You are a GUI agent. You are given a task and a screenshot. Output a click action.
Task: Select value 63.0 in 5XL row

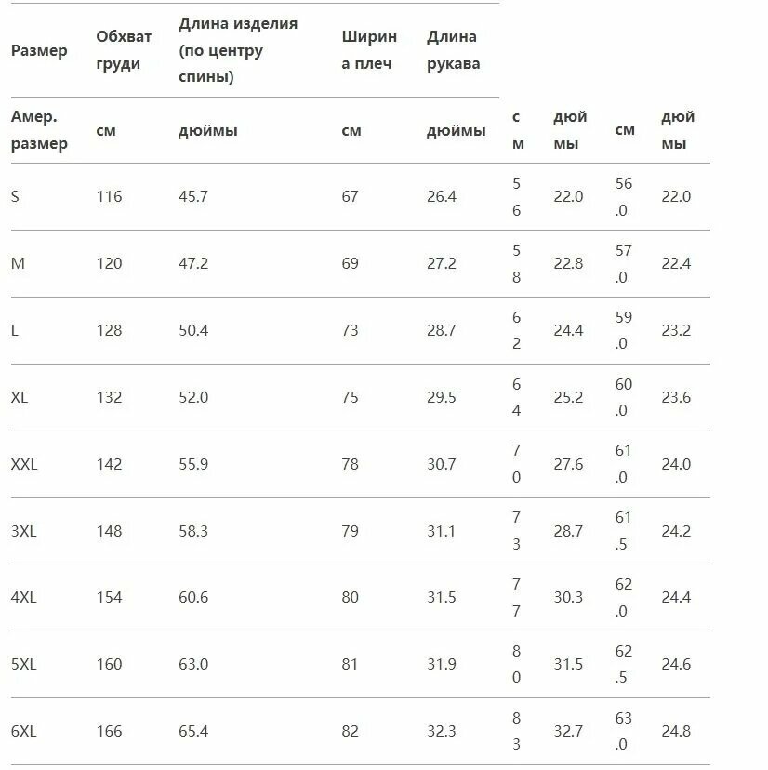pyautogui.click(x=193, y=664)
